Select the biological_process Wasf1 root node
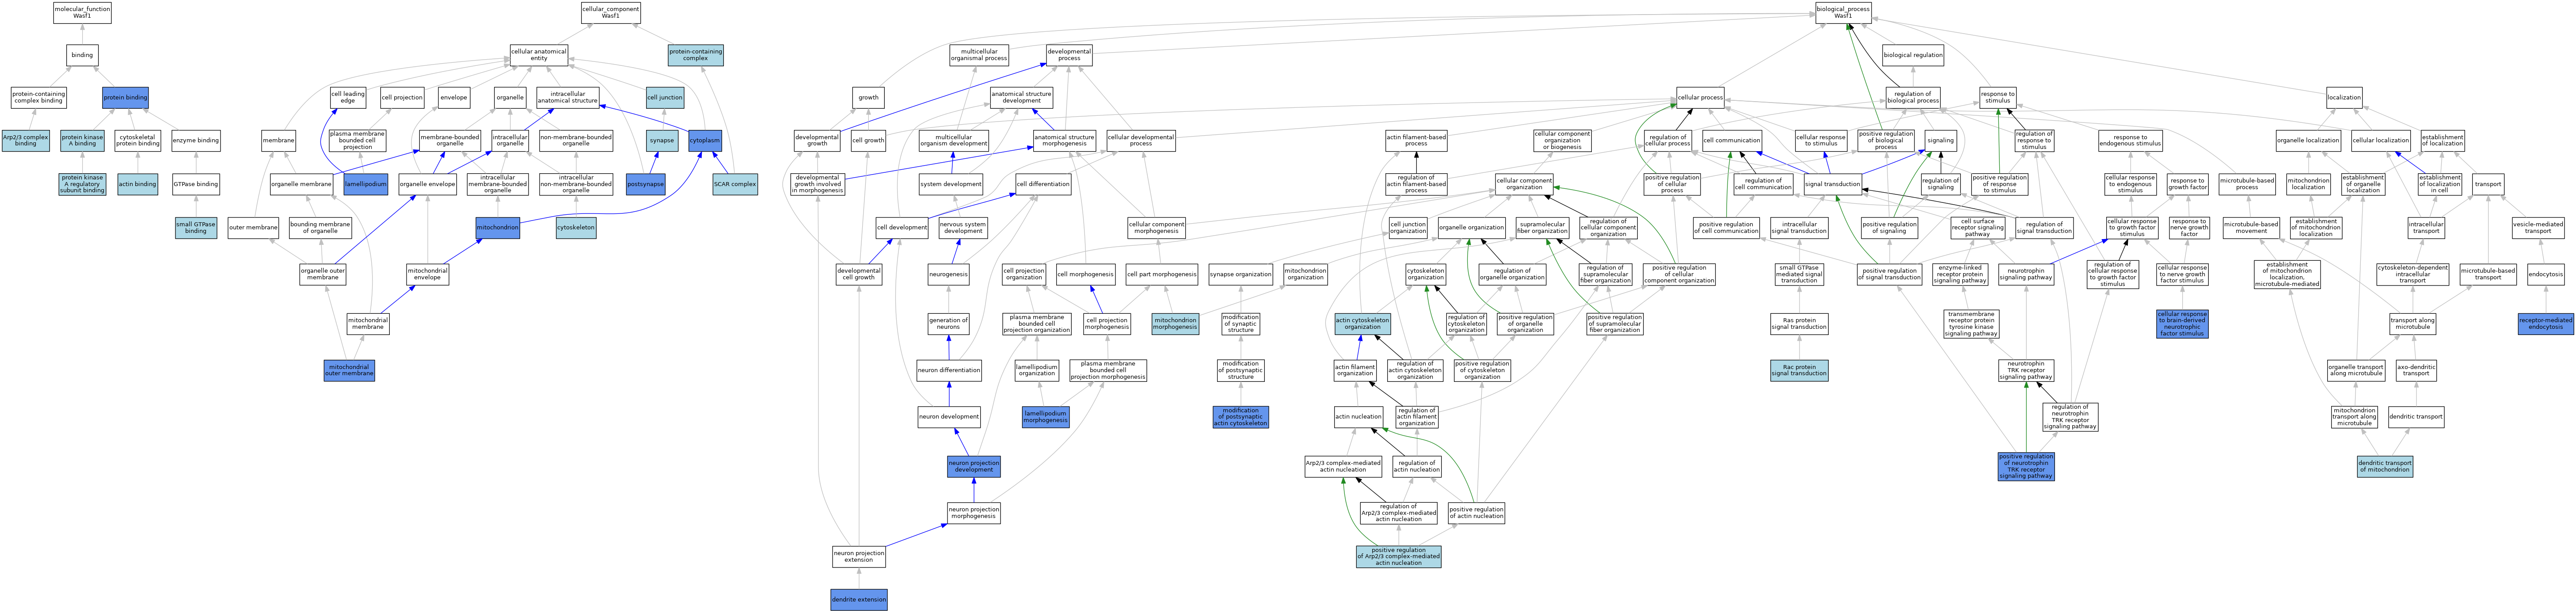2576x613 pixels. coord(1843,12)
